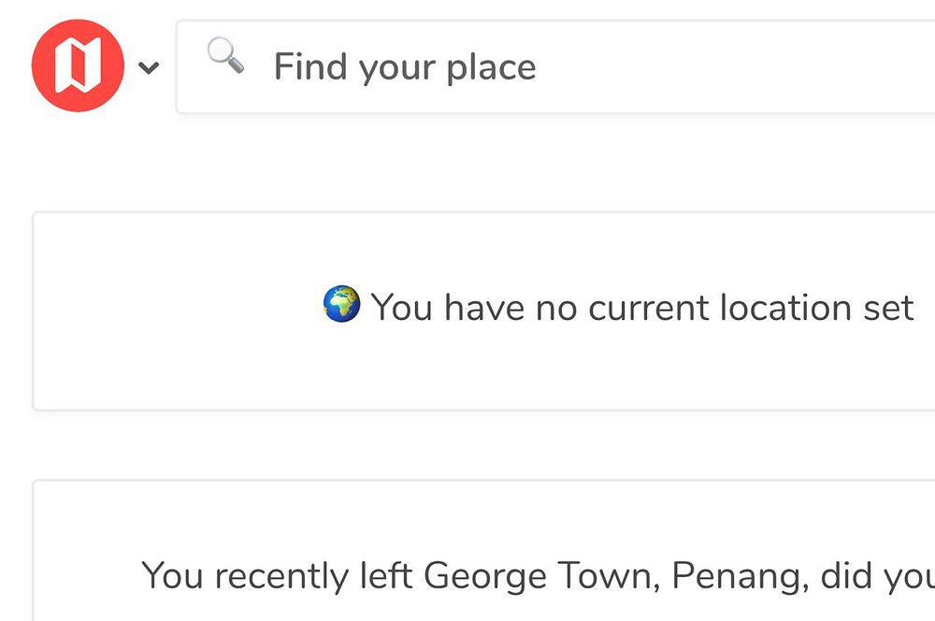Click the 'Find your place' placeholder text
The width and height of the screenshot is (935, 621).
point(404,67)
